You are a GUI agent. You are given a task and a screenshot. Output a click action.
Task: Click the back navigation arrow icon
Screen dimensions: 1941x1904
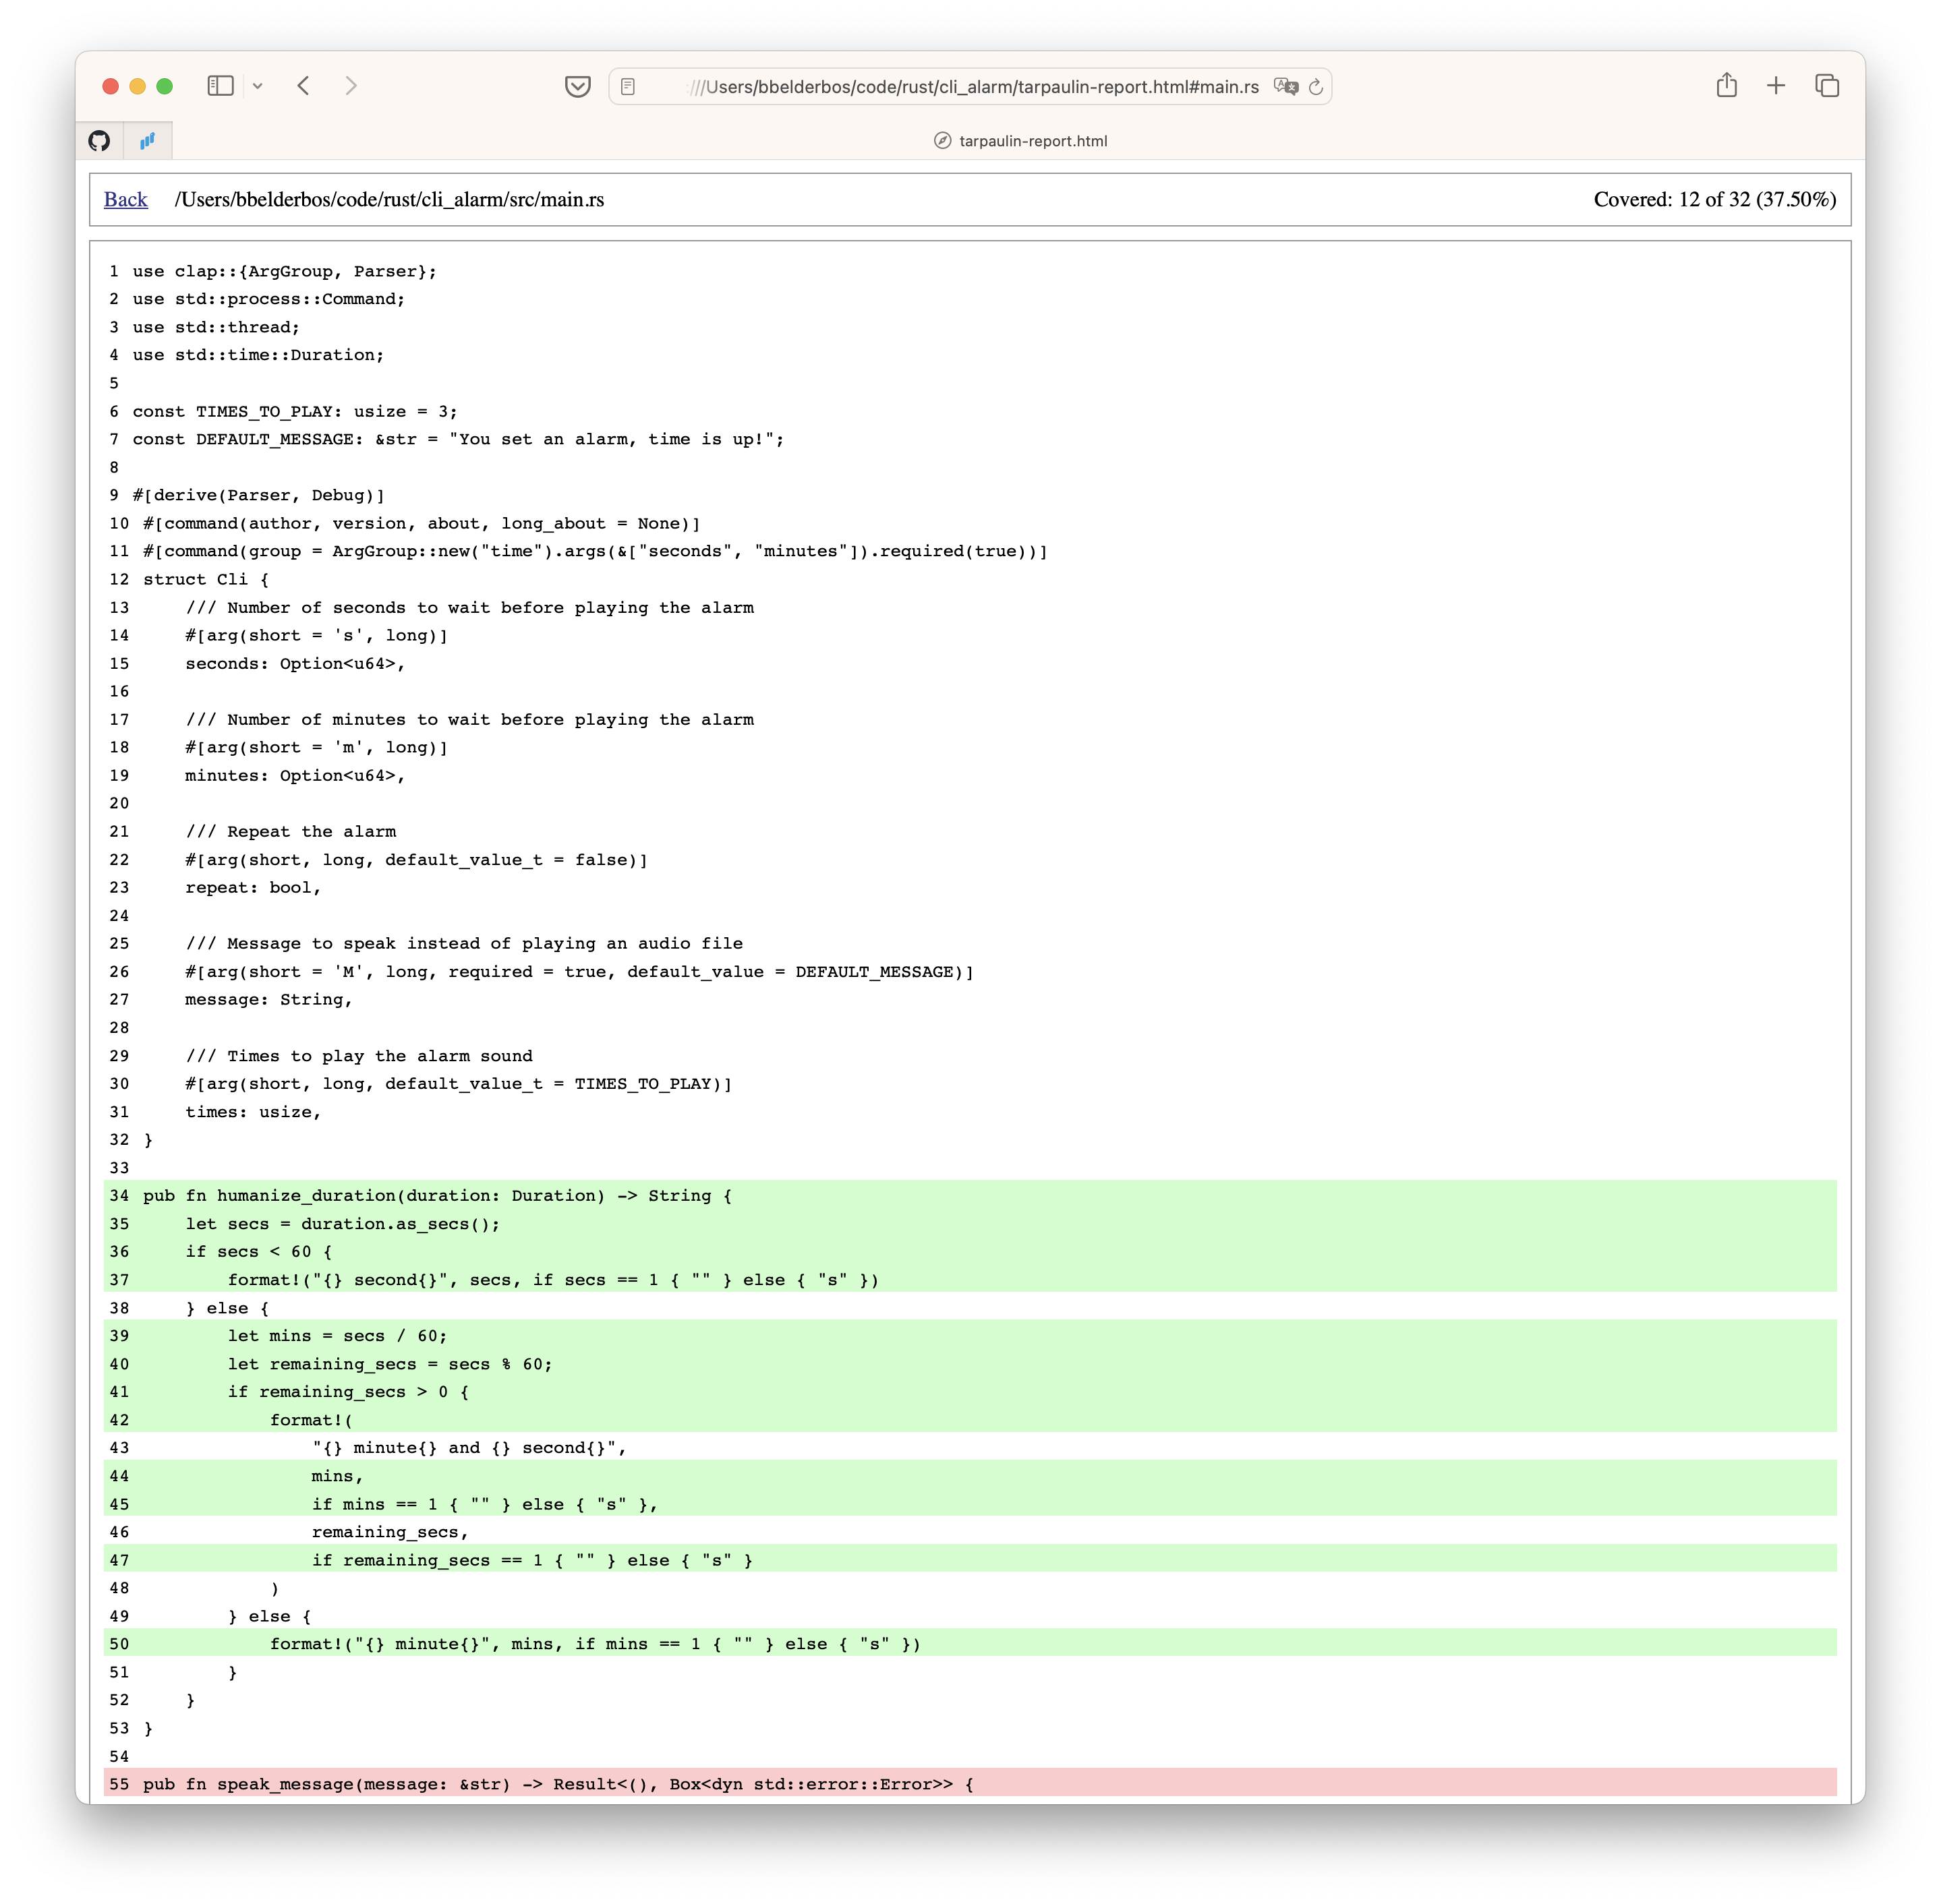[306, 86]
